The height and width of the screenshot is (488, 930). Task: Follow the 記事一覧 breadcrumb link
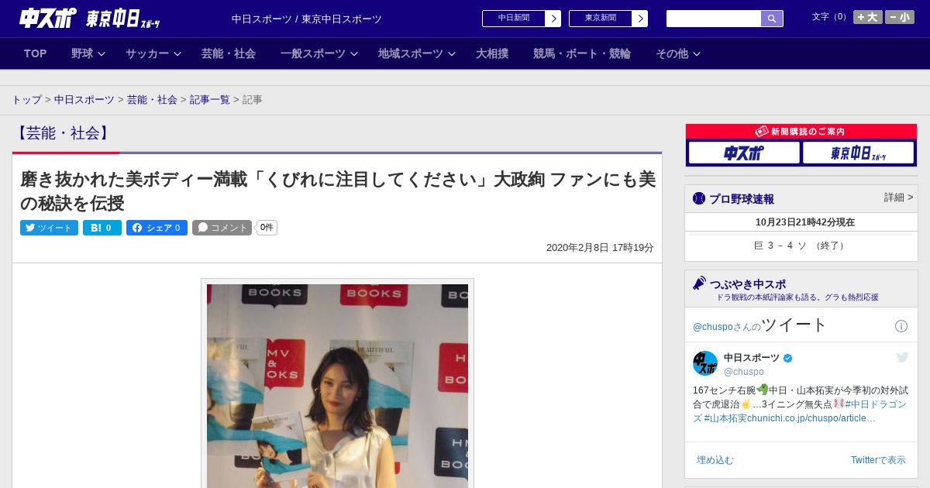(x=210, y=100)
